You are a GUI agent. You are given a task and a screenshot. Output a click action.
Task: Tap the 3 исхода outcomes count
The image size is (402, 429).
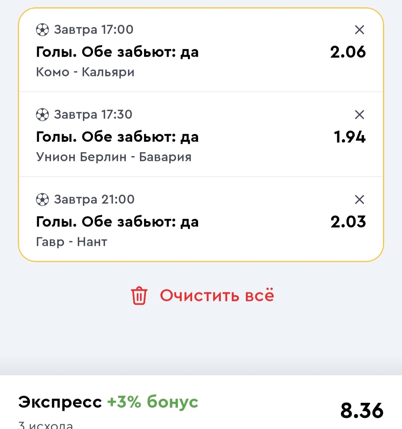(x=45, y=425)
